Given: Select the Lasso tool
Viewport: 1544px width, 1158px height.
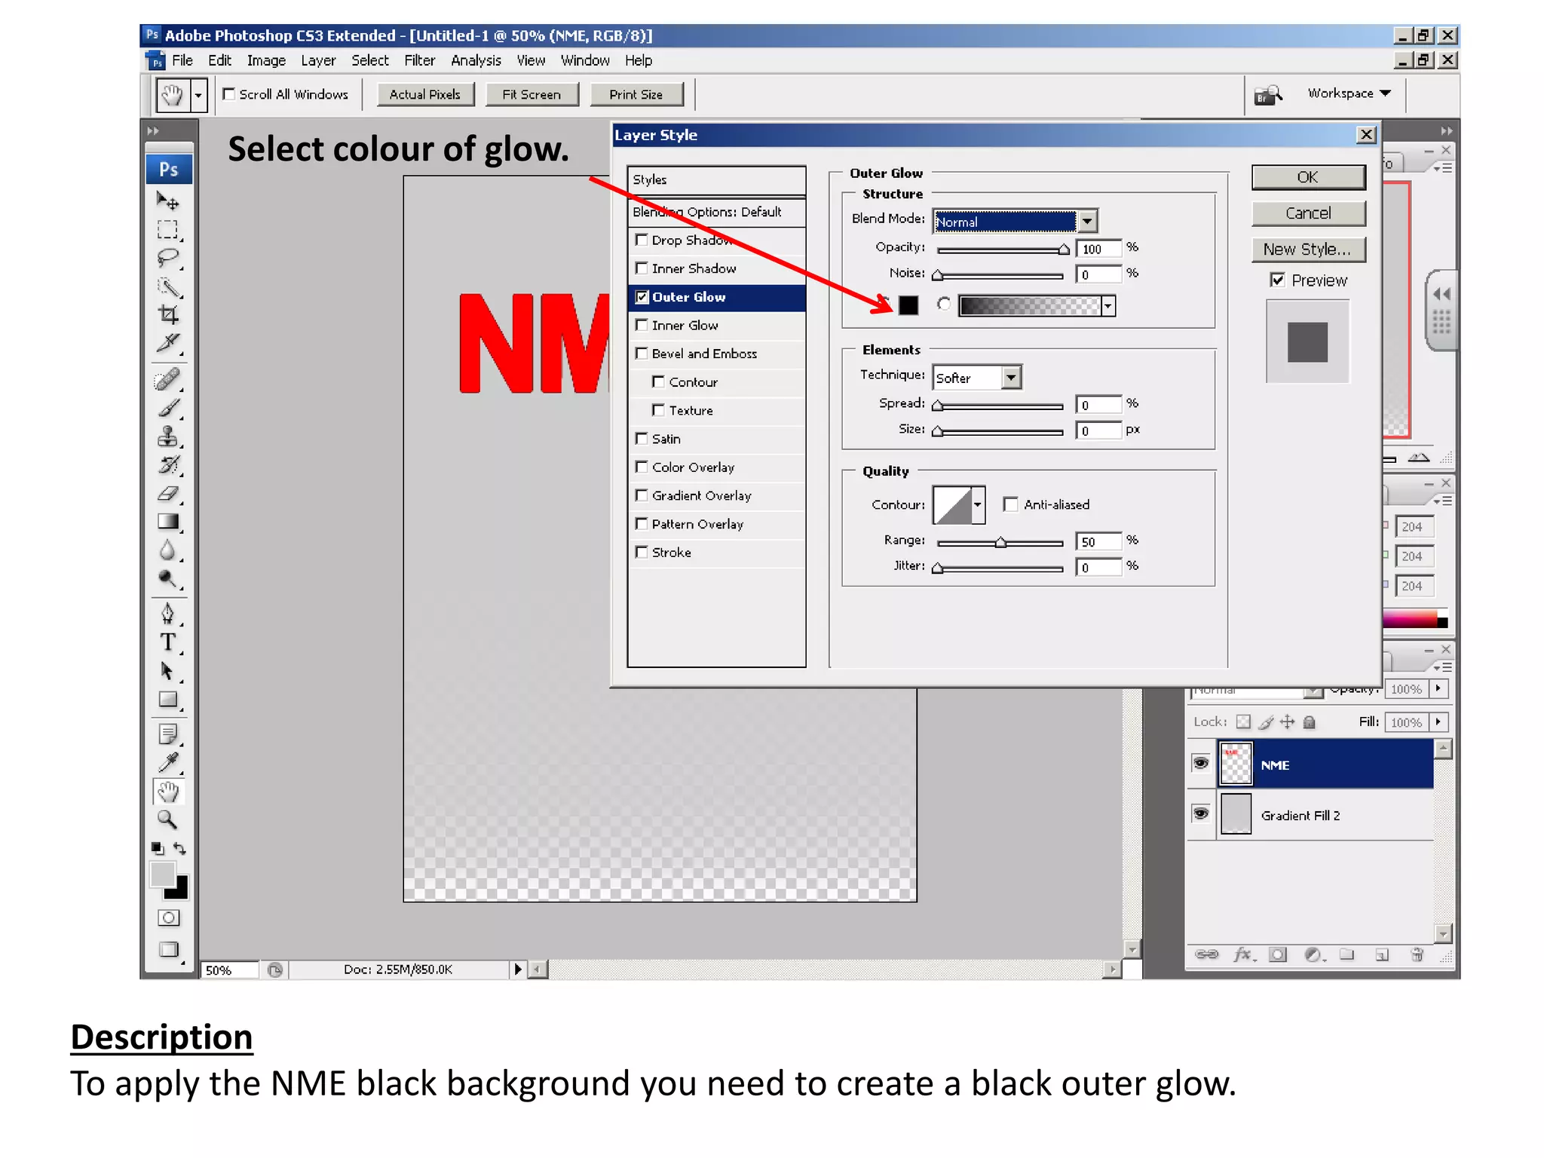Looking at the screenshot, I should 167,259.
